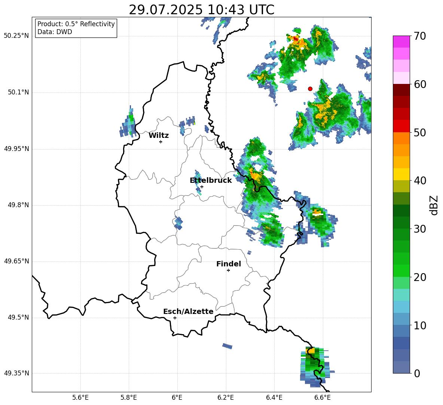Click the red dot radar site marker
The width and height of the screenshot is (443, 405).
click(310, 89)
